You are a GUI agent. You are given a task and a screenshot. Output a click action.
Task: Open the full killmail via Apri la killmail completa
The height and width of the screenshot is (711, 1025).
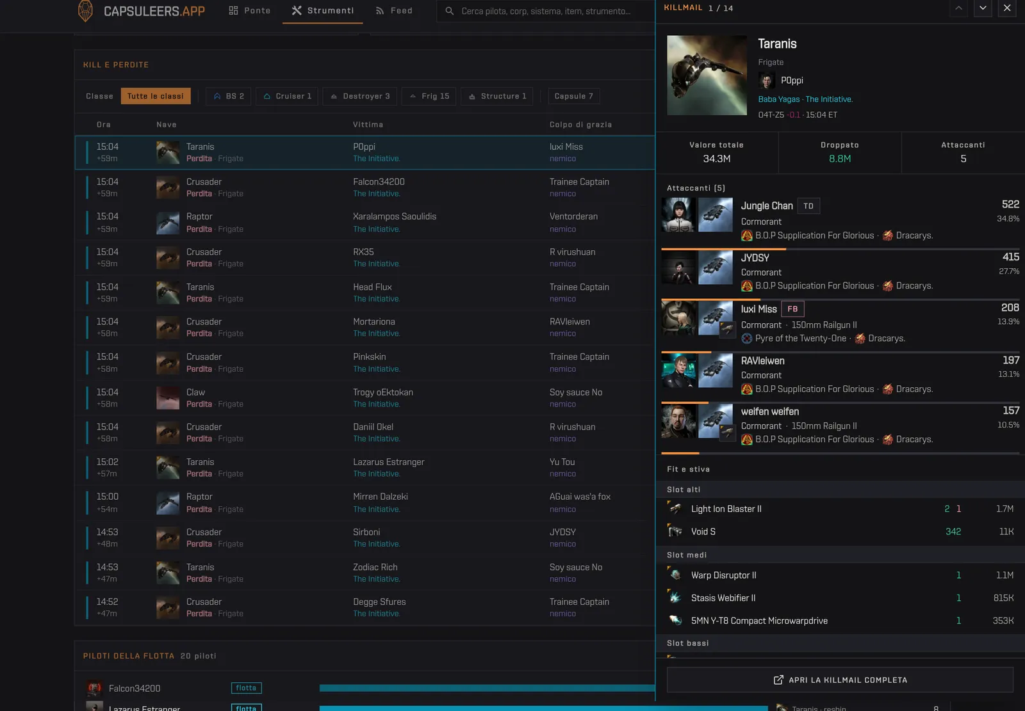point(840,680)
